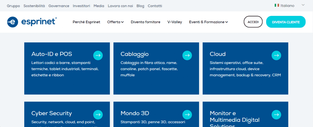Open the Cyber Security card title
The width and height of the screenshot is (313, 127).
pos(51,113)
